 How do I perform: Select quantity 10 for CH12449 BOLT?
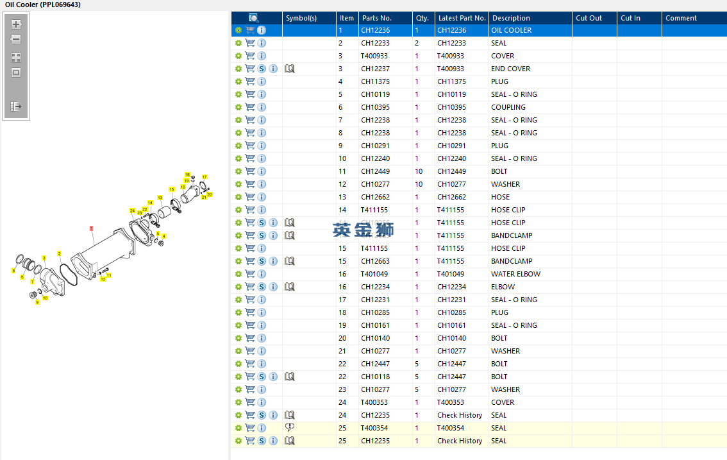419,171
